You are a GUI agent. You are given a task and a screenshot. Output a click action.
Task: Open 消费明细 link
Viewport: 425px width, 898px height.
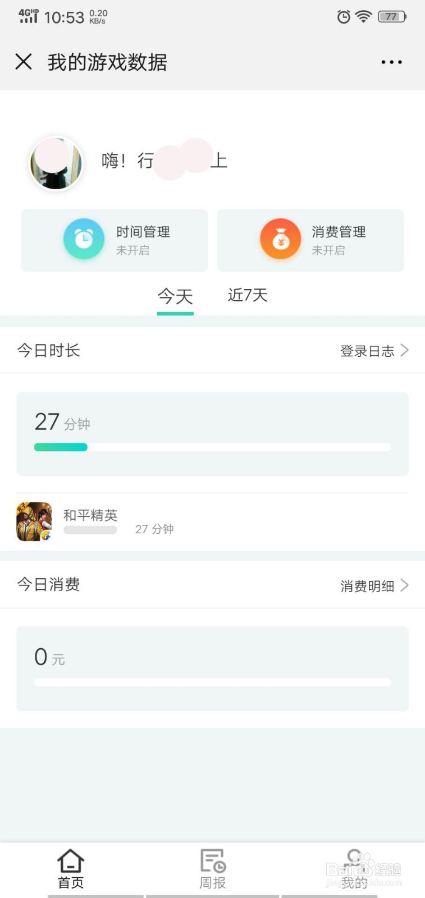367,587
